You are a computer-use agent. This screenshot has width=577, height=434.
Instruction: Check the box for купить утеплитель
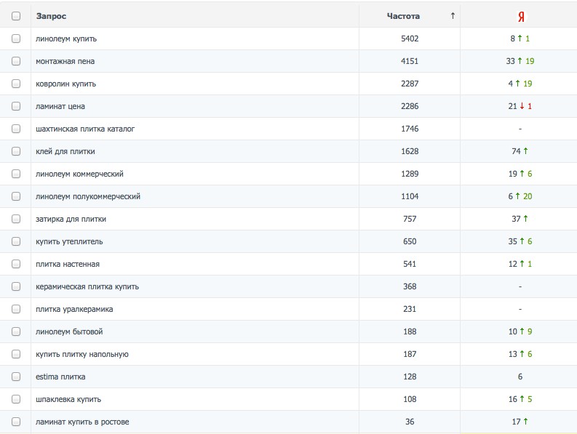pyautogui.click(x=16, y=241)
